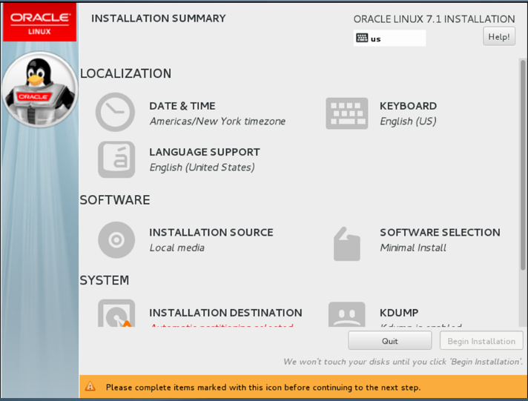528x401 pixels.
Task: Click Begin Installation button
Action: (x=481, y=341)
